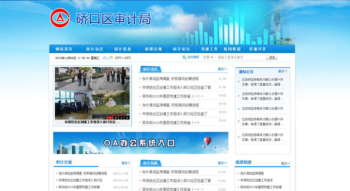Click the 审计简报 section tab header

click(150, 163)
